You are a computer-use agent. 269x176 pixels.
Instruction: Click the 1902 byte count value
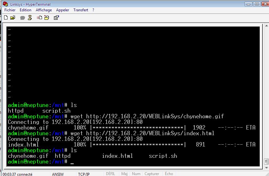tap(199, 128)
